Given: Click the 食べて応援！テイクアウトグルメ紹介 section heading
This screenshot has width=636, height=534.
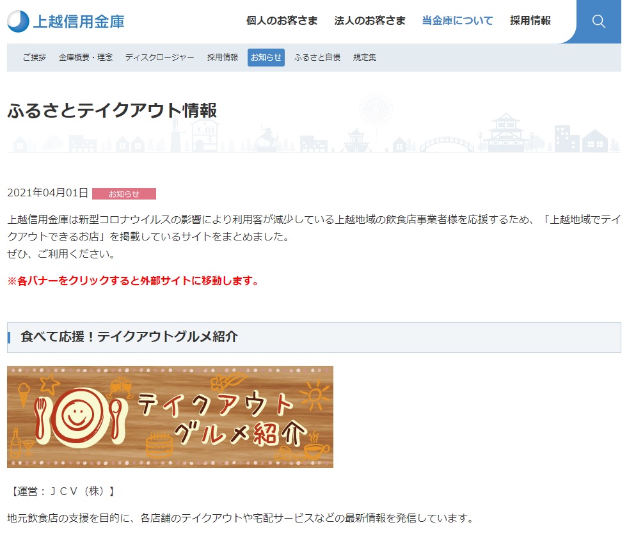Looking at the screenshot, I should [129, 337].
